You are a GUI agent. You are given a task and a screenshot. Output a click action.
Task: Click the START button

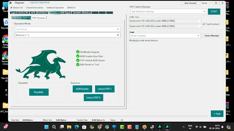click(214, 11)
